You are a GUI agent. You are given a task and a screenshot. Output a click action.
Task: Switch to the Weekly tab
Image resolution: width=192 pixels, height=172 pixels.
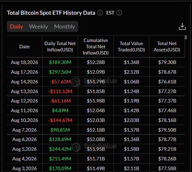[x=39, y=27]
